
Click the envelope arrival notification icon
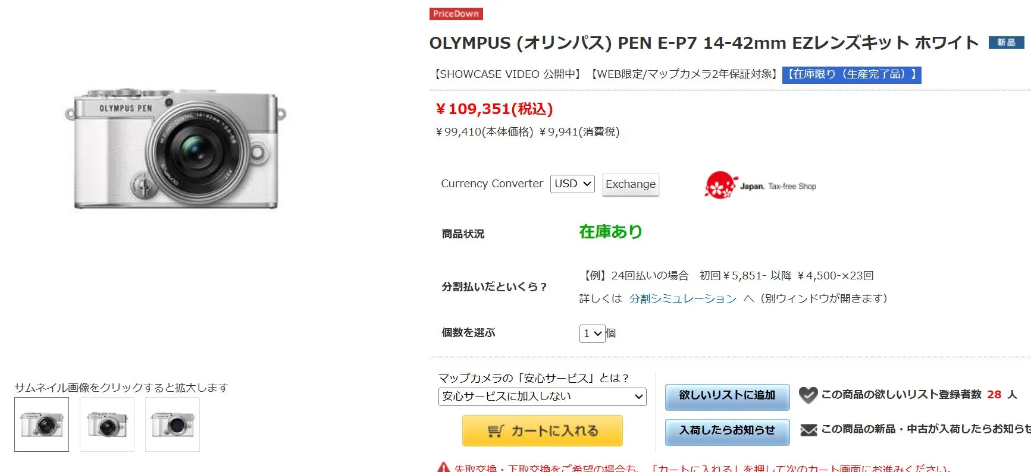(808, 429)
